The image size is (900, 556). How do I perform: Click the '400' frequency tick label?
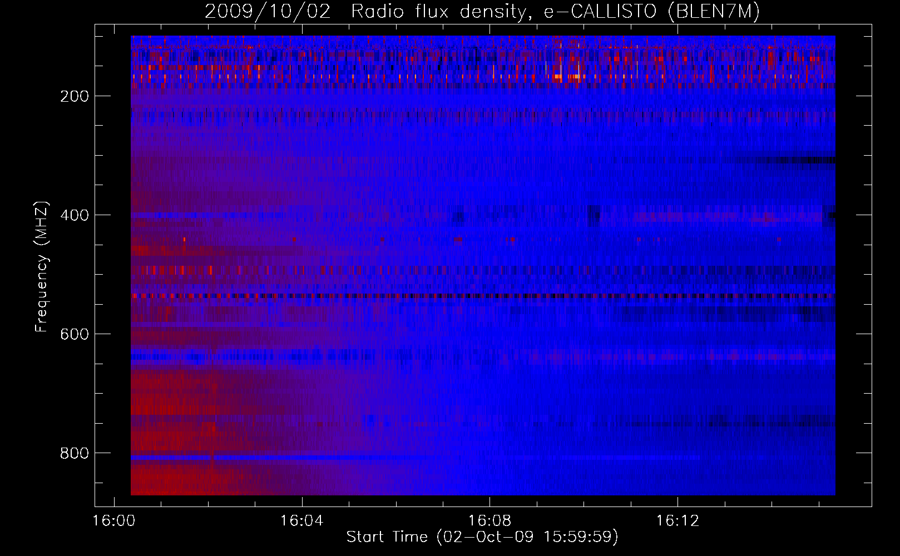(75, 215)
